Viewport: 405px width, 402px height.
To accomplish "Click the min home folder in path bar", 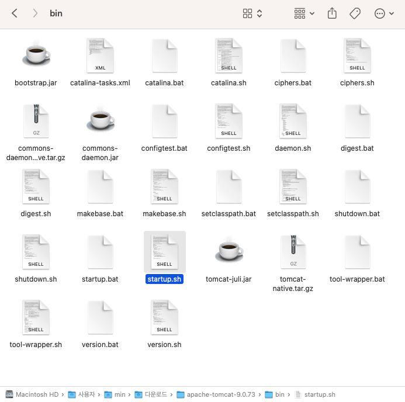I will 115,394.
